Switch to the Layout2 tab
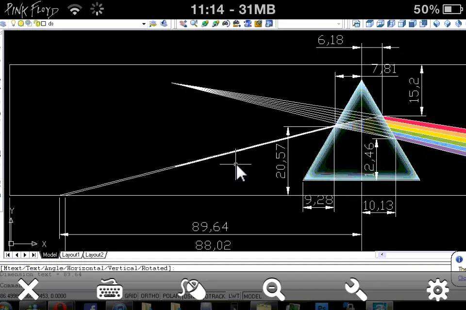This screenshot has height=310, width=466. point(95,255)
